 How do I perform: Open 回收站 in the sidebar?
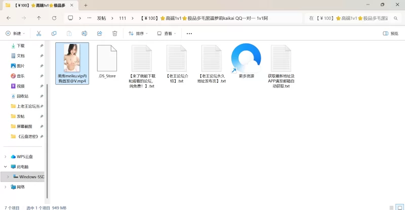click(22, 96)
